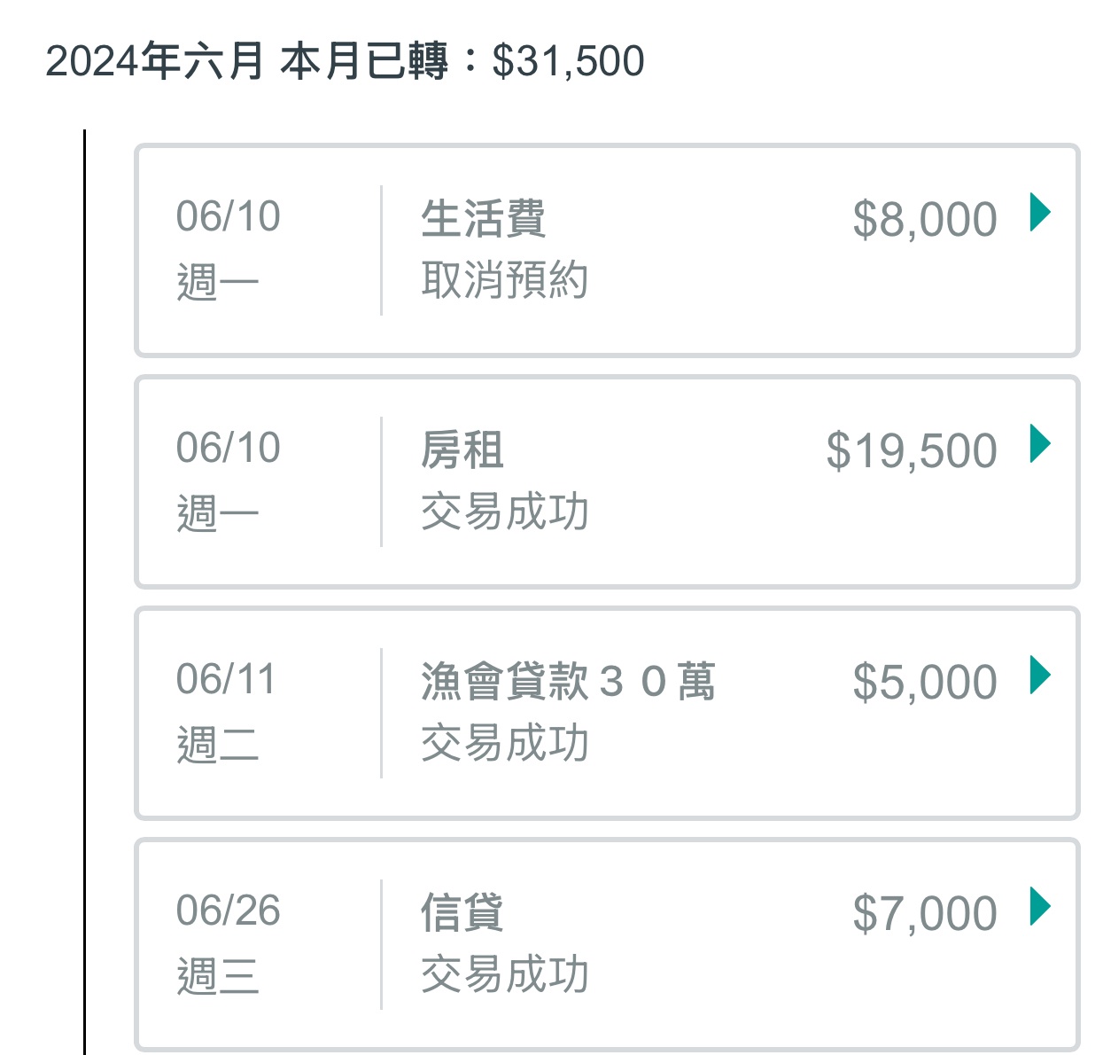Viewport: 1103px width, 1055px height.
Task: Click the $8,000 amount
Action: tap(924, 220)
